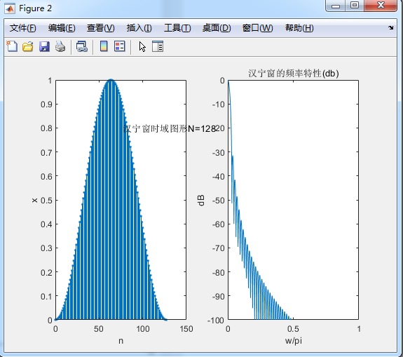Insert a legend via toolbar icon
Viewport: 403px width, 357px height.
click(x=120, y=46)
